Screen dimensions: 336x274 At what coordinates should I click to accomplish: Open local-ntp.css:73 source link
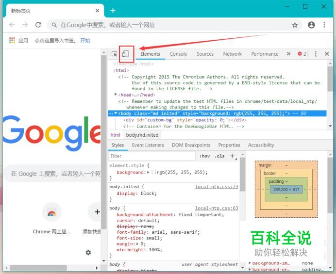point(217,187)
